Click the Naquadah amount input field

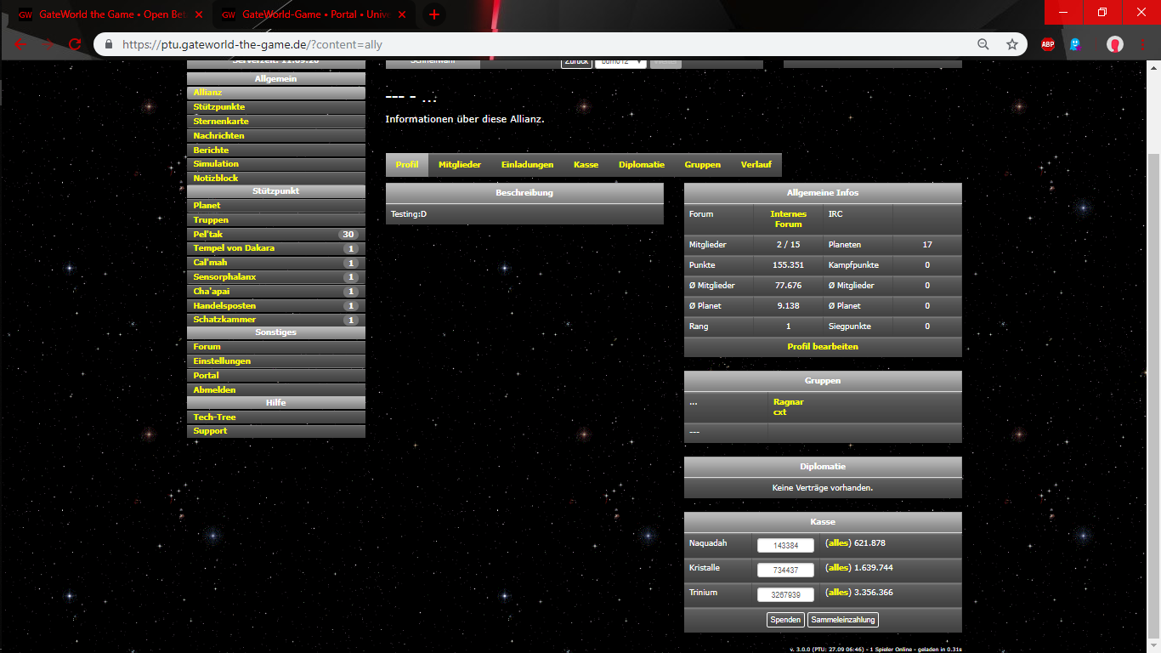tap(785, 546)
